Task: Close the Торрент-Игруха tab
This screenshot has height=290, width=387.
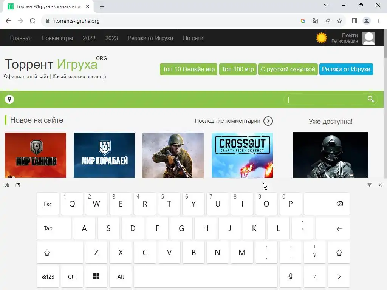Action: pos(88,6)
